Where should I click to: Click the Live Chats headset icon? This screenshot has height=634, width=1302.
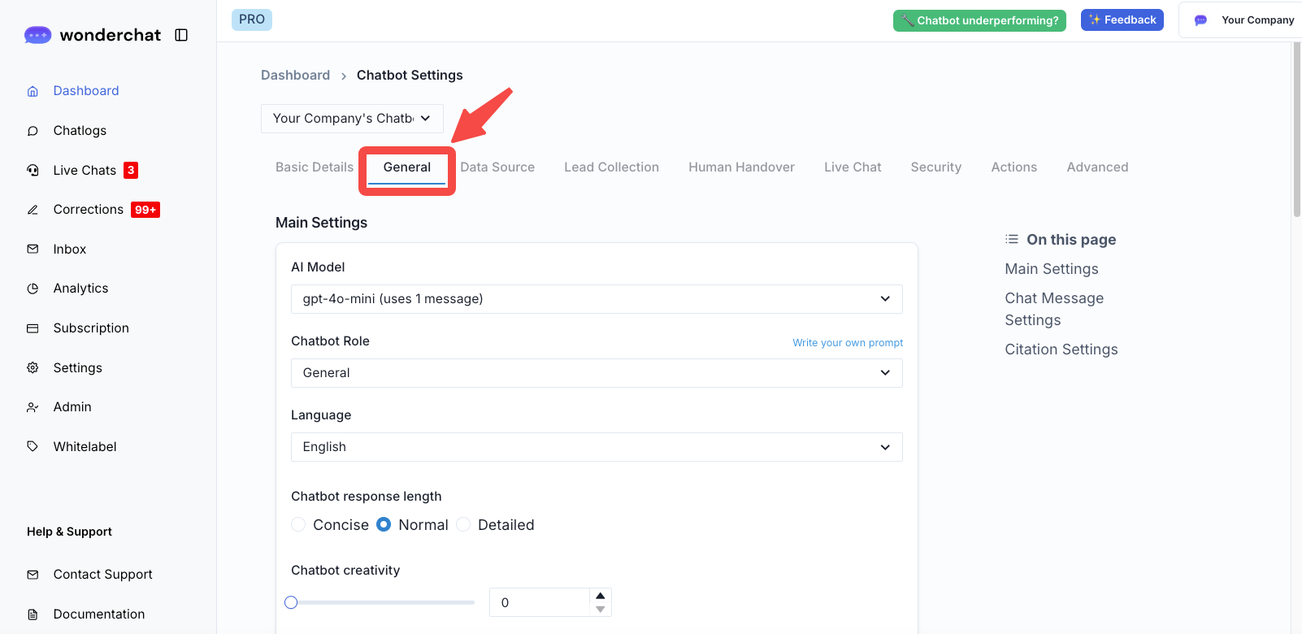[x=33, y=170]
